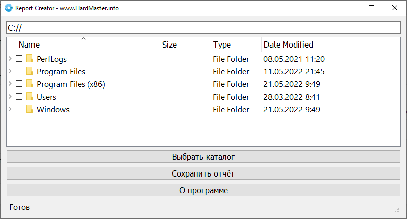Screen dimensions: 407x219
Task: Open the О программе dialog button
Action: (x=203, y=190)
